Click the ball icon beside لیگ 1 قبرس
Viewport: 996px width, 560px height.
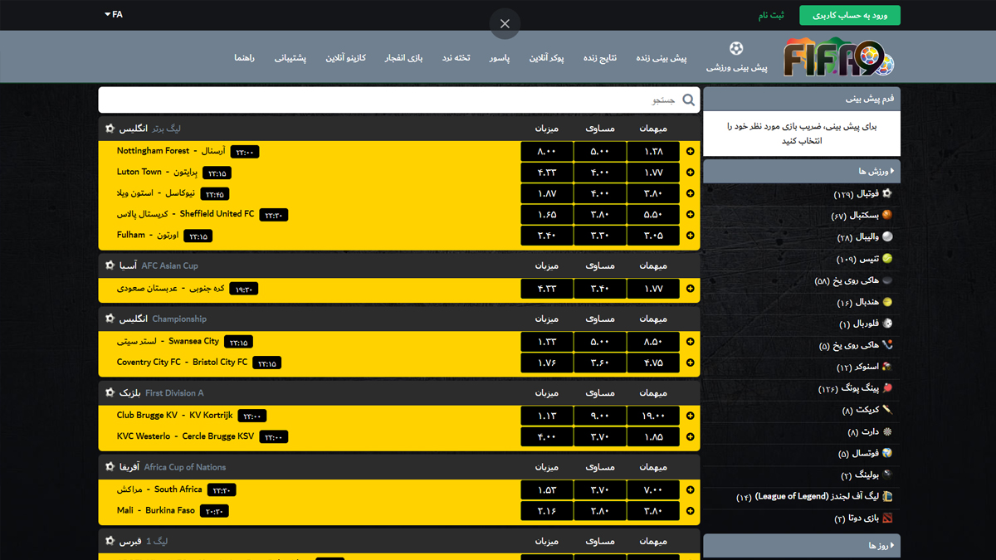[110, 541]
